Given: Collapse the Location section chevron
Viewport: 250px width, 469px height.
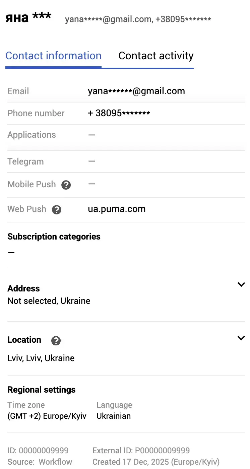Looking at the screenshot, I should pos(241,338).
